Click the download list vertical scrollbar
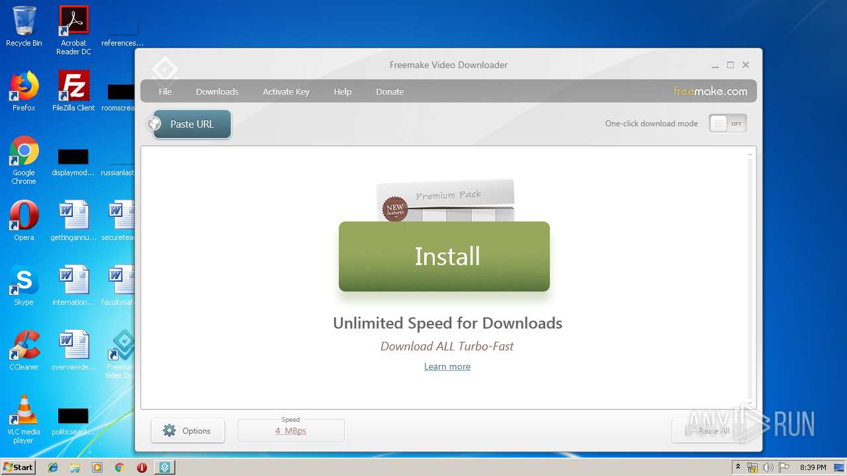Screen dimensions: 847x476 [x=750, y=276]
